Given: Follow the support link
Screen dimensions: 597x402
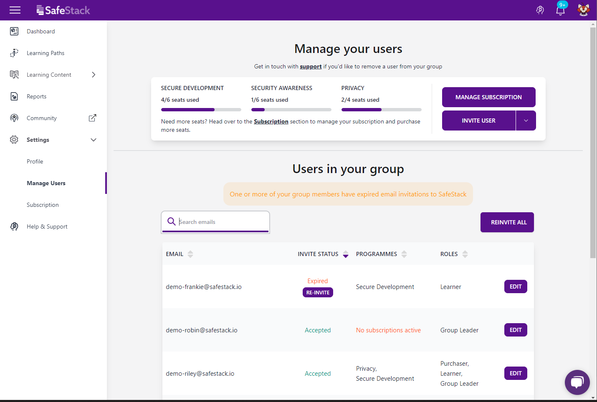Looking at the screenshot, I should coord(311,66).
